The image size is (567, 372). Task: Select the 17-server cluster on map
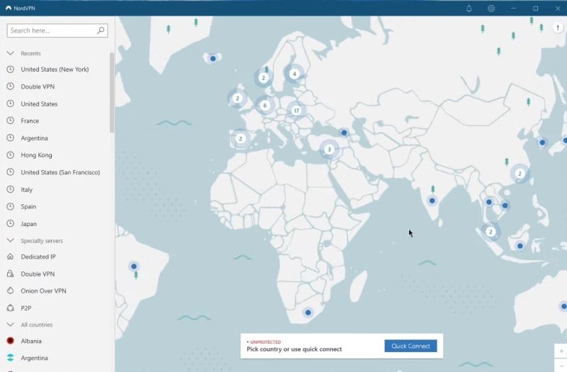[296, 111]
